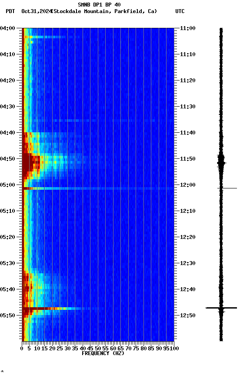
Task: Click the '50' frequency axis tick label
Action: pos(98,349)
